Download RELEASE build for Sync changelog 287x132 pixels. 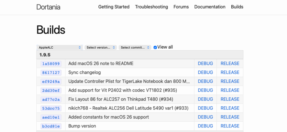pyautogui.click(x=230, y=72)
